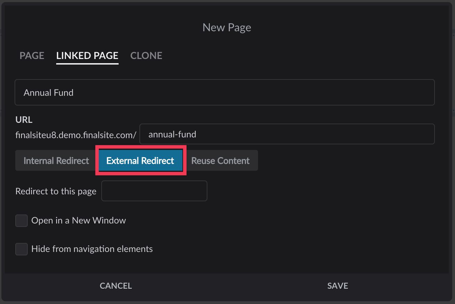The width and height of the screenshot is (455, 304).
Task: Click the empty Redirect to this page field
Action: click(x=154, y=191)
